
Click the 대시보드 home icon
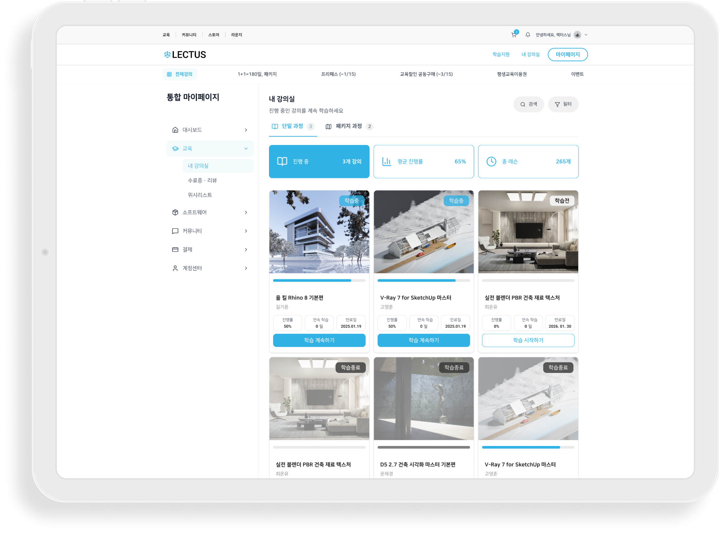pyautogui.click(x=175, y=130)
